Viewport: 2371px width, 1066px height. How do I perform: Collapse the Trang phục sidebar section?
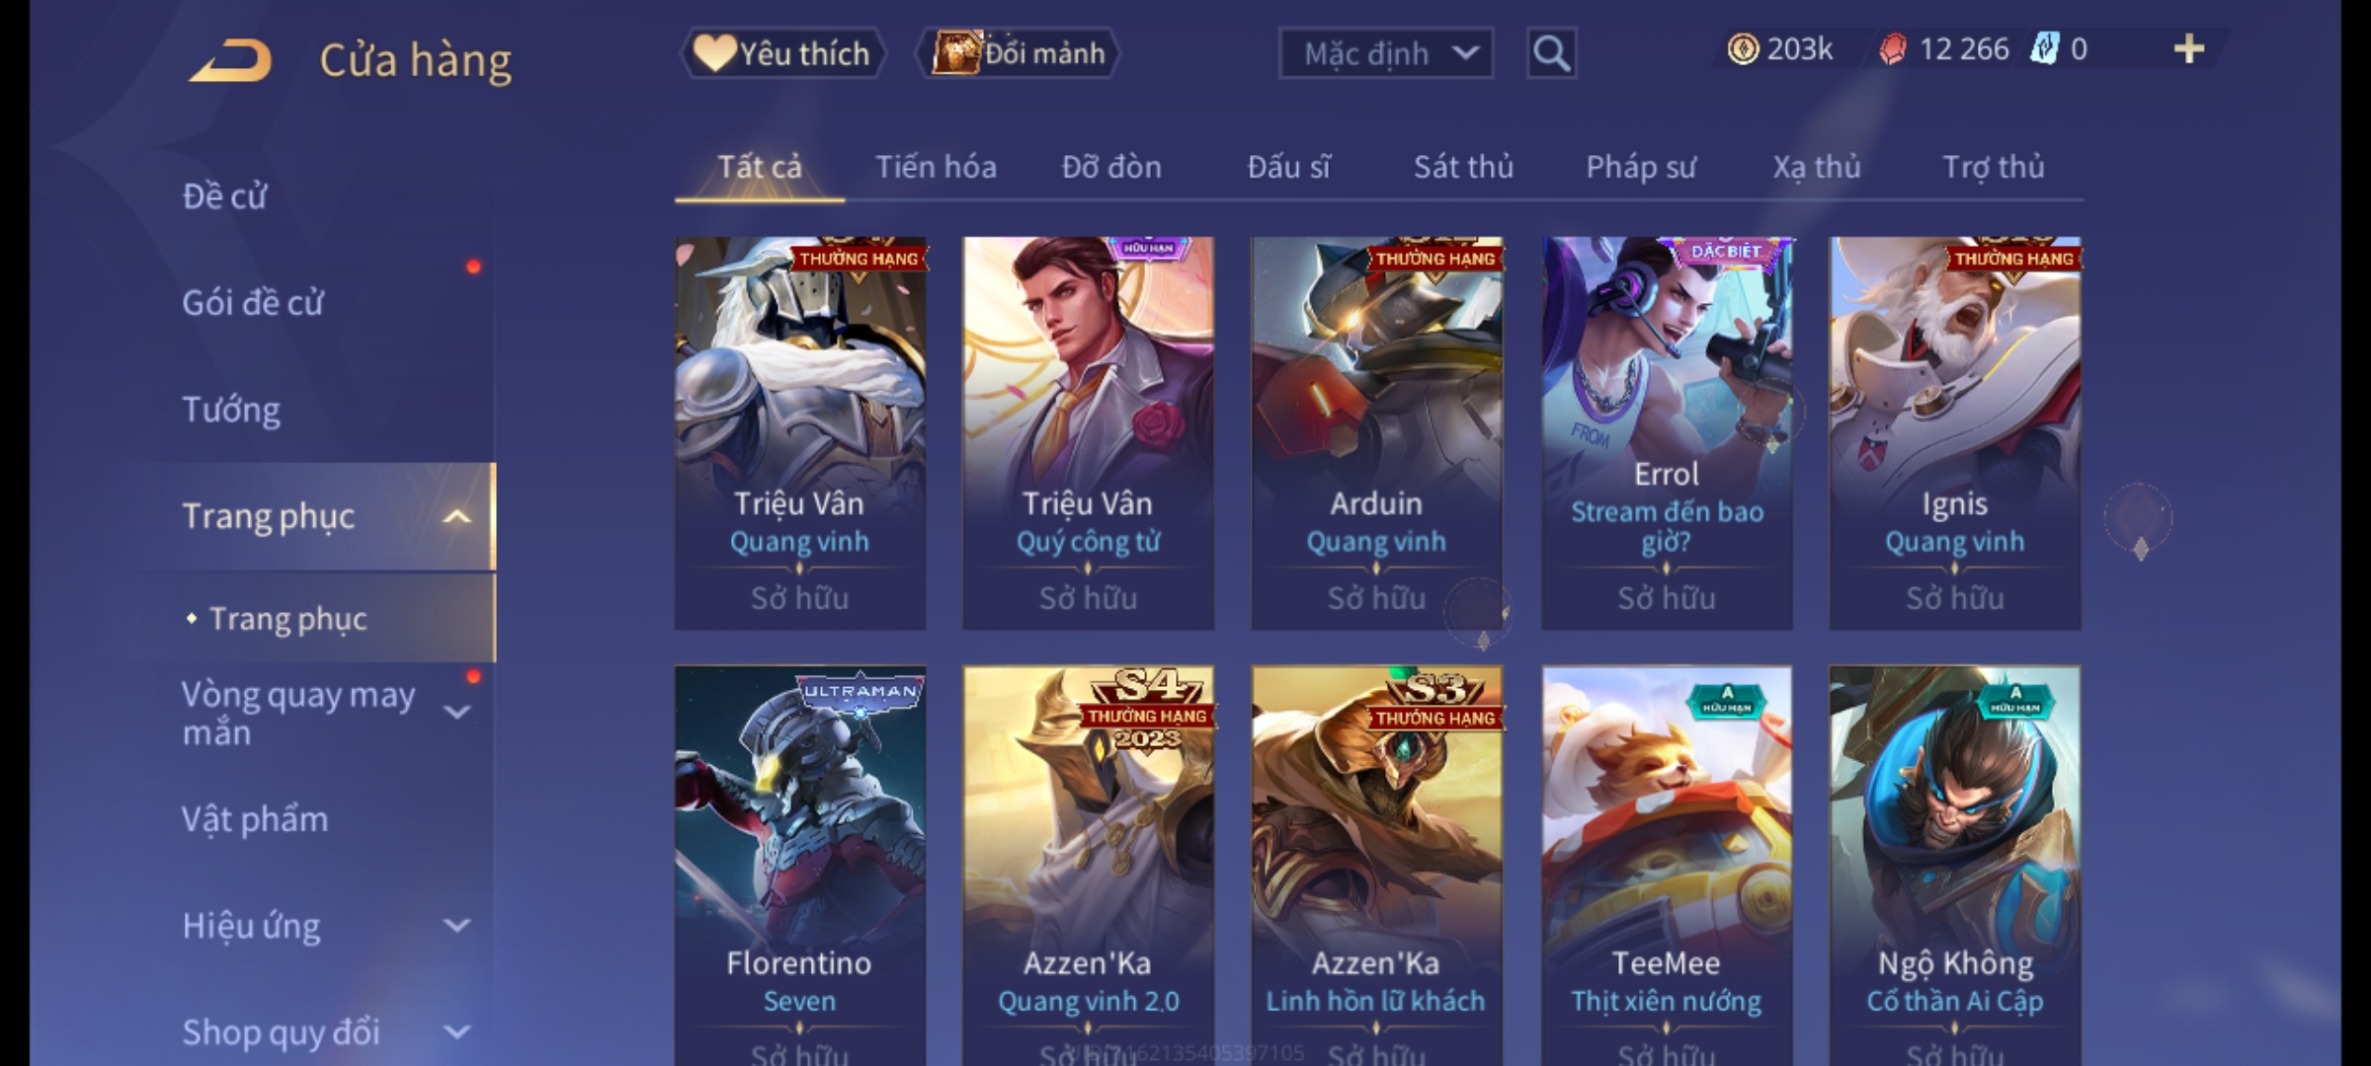tap(456, 516)
